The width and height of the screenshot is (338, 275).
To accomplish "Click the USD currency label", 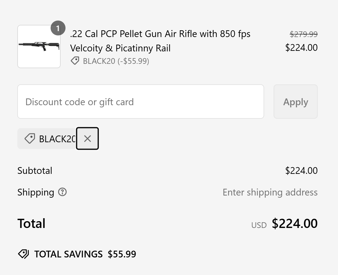I will tap(259, 225).
